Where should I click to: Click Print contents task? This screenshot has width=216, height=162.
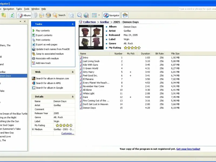coord(41,40)
